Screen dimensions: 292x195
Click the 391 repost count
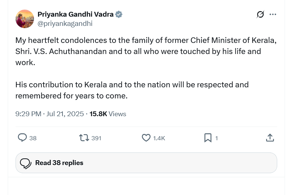(x=96, y=138)
